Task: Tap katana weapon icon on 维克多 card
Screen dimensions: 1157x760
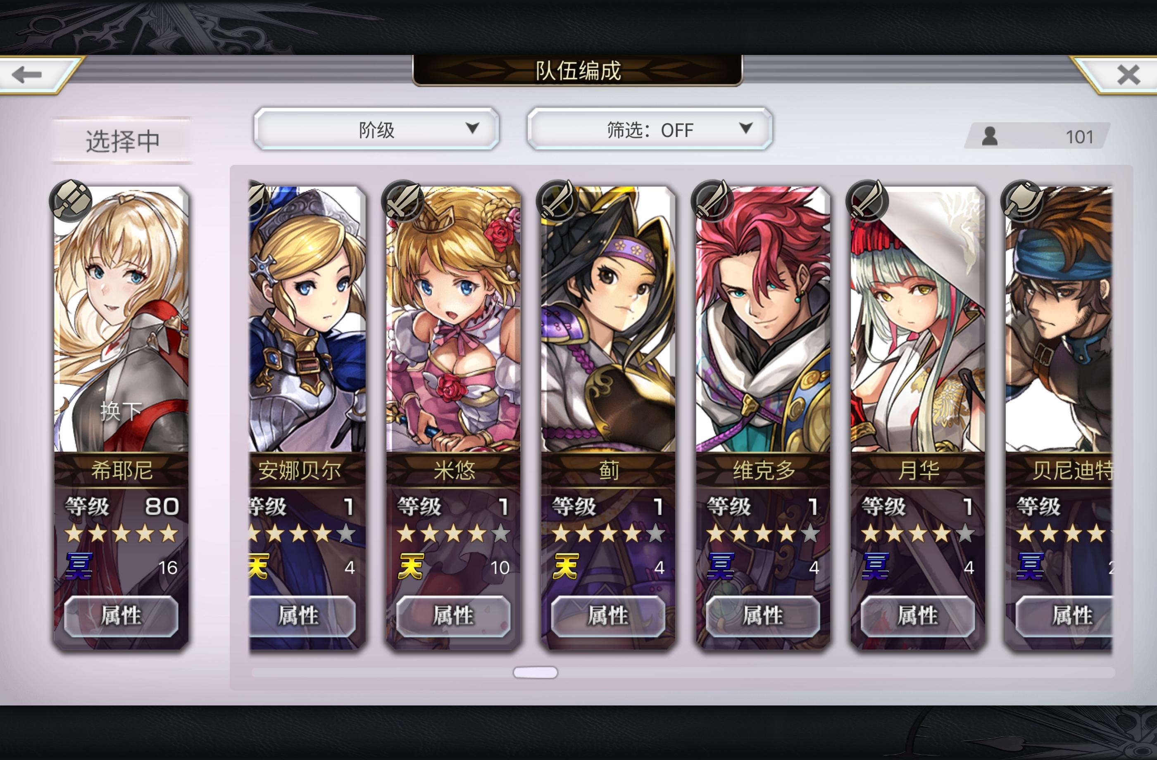Action: (x=713, y=200)
